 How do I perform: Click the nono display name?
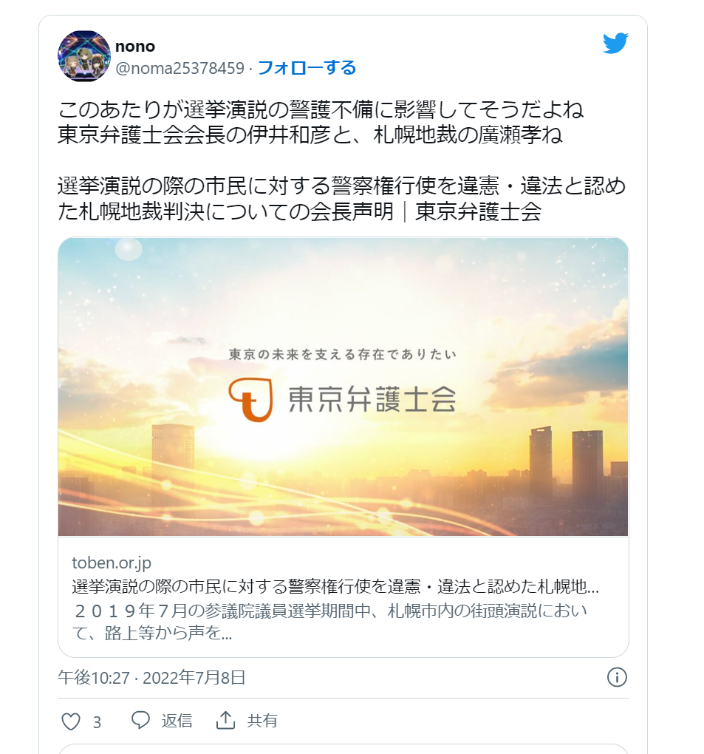[x=135, y=46]
